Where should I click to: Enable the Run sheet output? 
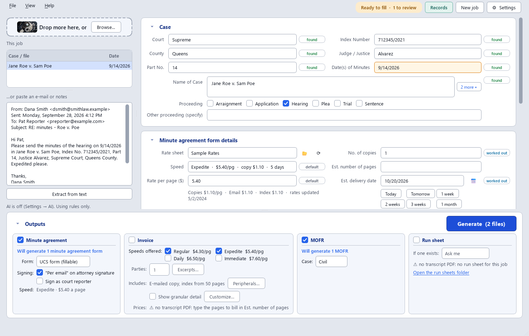[x=416, y=240]
